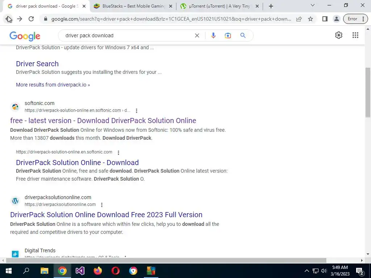Open the notification center icon
This screenshot has width=371, height=278.
tap(360, 271)
